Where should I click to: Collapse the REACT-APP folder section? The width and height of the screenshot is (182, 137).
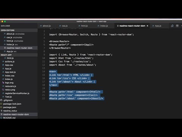click(19, 55)
